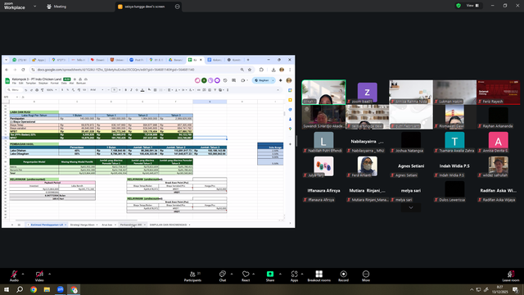
Task: Click the Radifan Aska Wijaya participant tile
Action: (499, 191)
